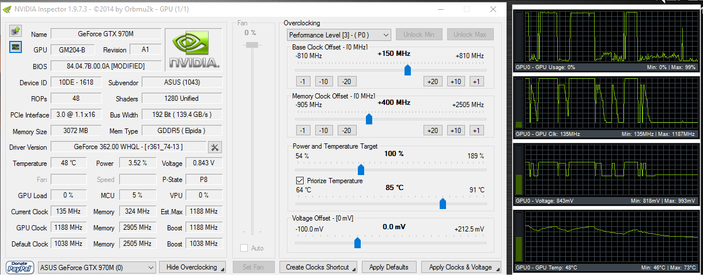The height and width of the screenshot is (277, 703).
Task: Click the +150 MHz base offset value
Action: click(394, 54)
